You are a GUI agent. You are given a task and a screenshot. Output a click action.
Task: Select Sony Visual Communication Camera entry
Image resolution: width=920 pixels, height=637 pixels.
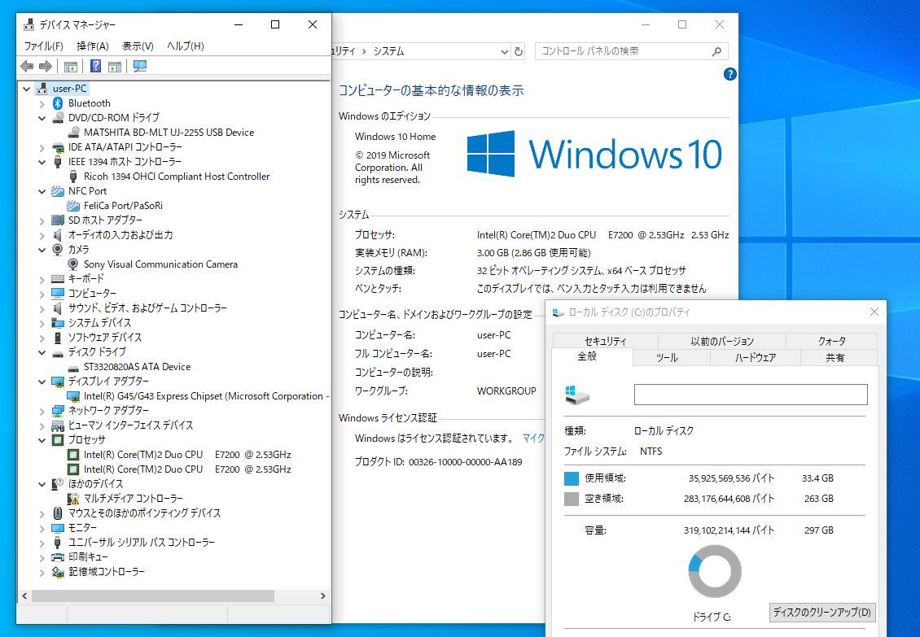coord(160,264)
